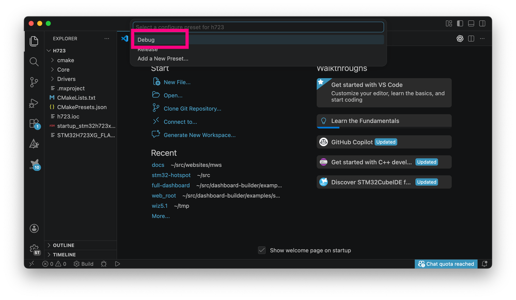This screenshot has width=516, height=300.
Task: Toggle the bottom Panel visibility
Action: pyautogui.click(x=471, y=23)
